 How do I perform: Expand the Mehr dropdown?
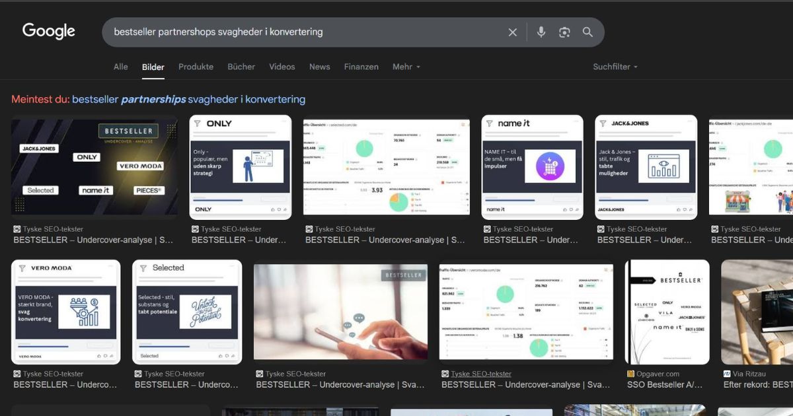click(406, 67)
